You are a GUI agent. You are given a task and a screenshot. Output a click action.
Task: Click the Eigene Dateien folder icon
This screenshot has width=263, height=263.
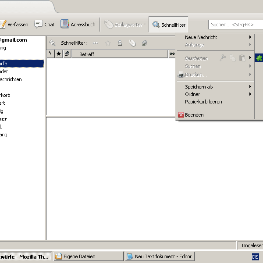tap(59, 256)
